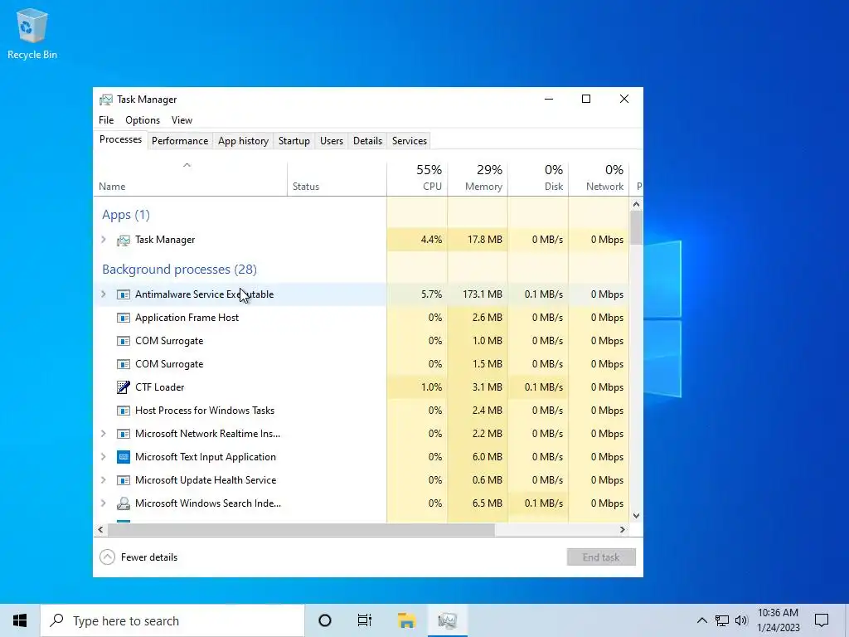Click the Microsoft Windows Search Indexer icon
849x637 pixels.
click(124, 503)
